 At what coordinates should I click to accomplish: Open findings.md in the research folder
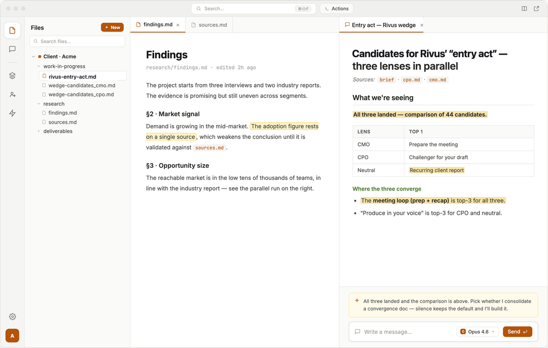pos(62,113)
